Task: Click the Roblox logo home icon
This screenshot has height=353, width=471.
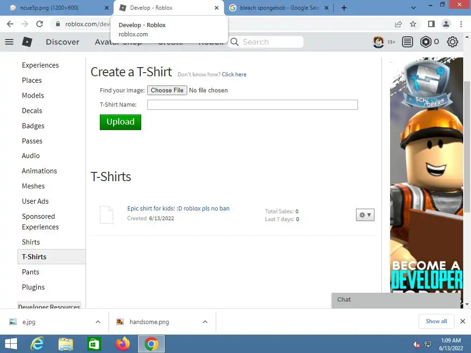Action: pyautogui.click(x=27, y=42)
